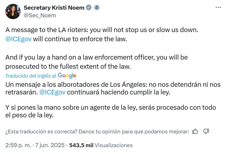The width and height of the screenshot is (228, 154).
Task: Open @ICEgov mention in the English text
Action: click(19, 39)
